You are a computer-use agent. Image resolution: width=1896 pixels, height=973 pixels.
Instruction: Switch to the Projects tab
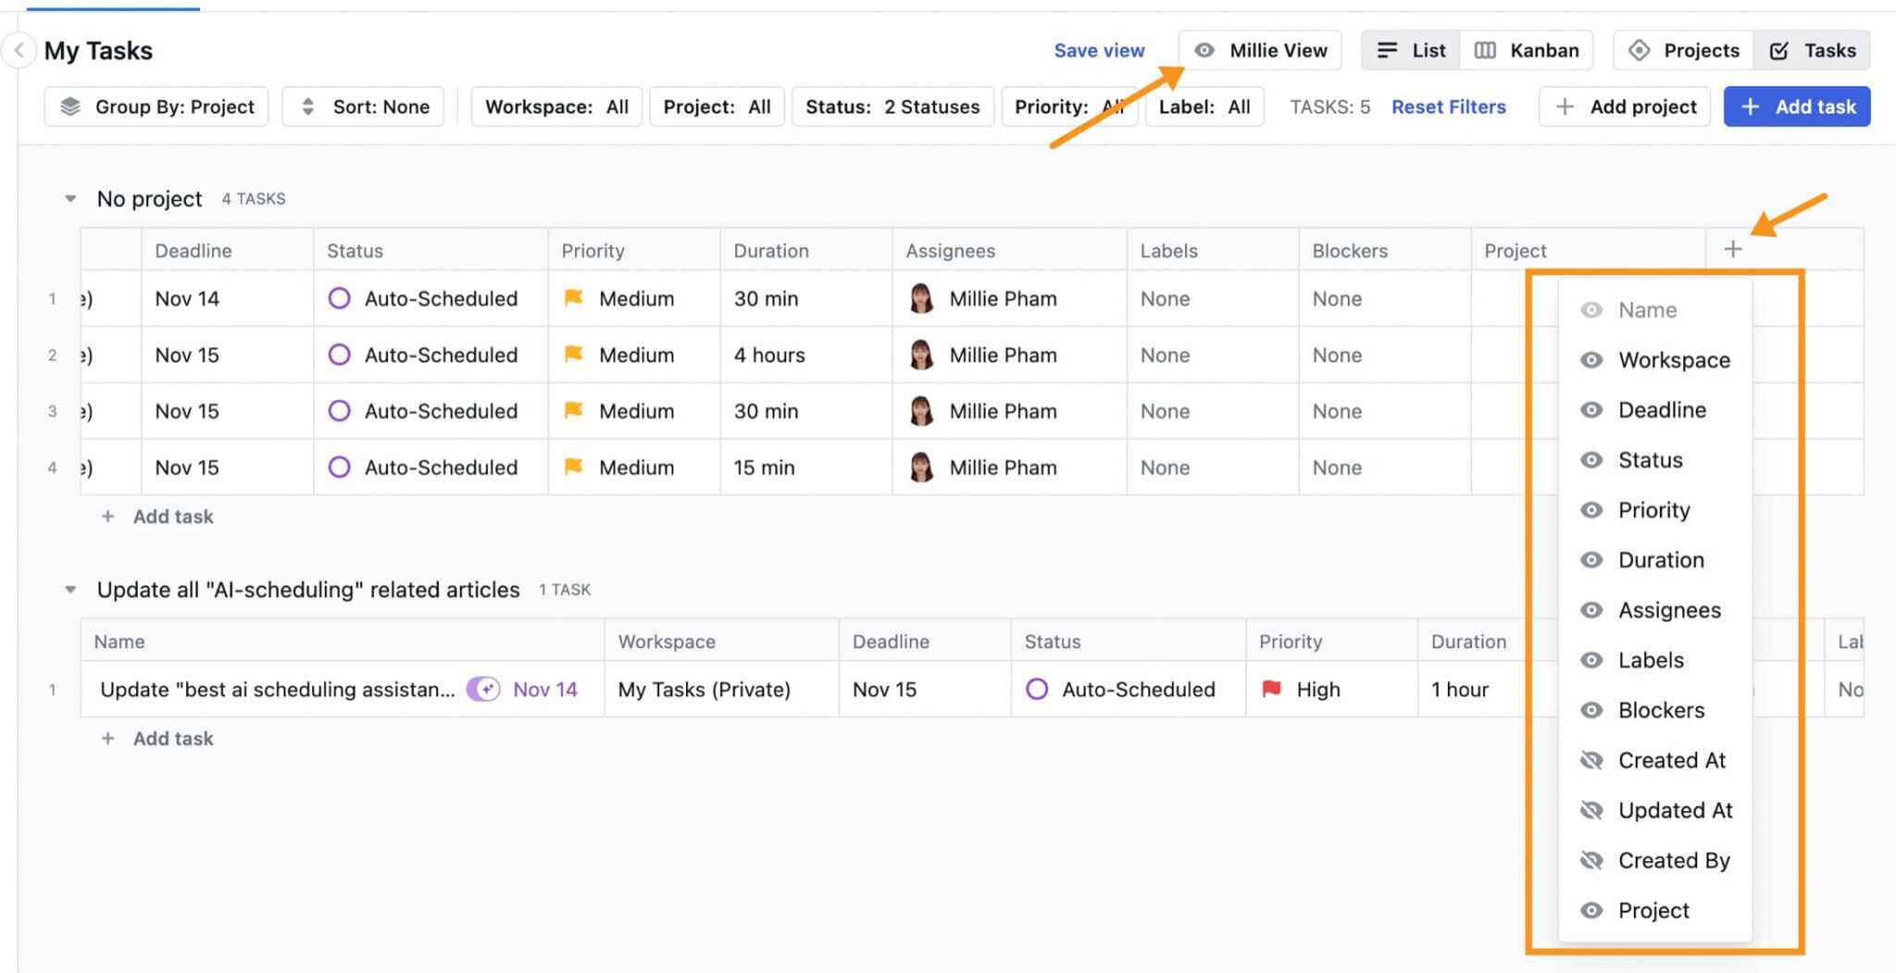(x=1684, y=50)
